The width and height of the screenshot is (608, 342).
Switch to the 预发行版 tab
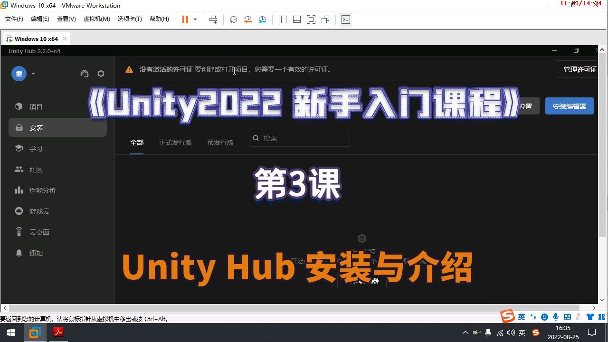point(220,142)
